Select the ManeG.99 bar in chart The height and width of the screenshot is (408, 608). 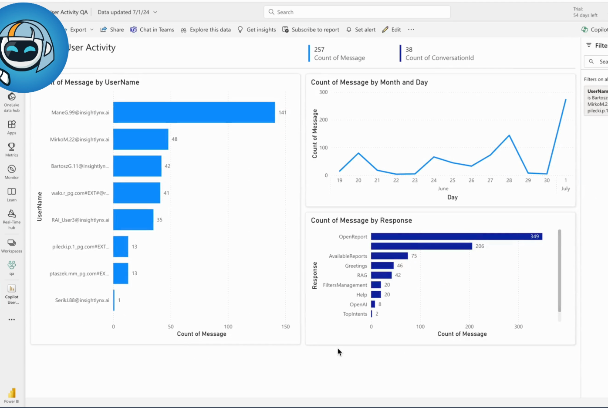click(194, 112)
